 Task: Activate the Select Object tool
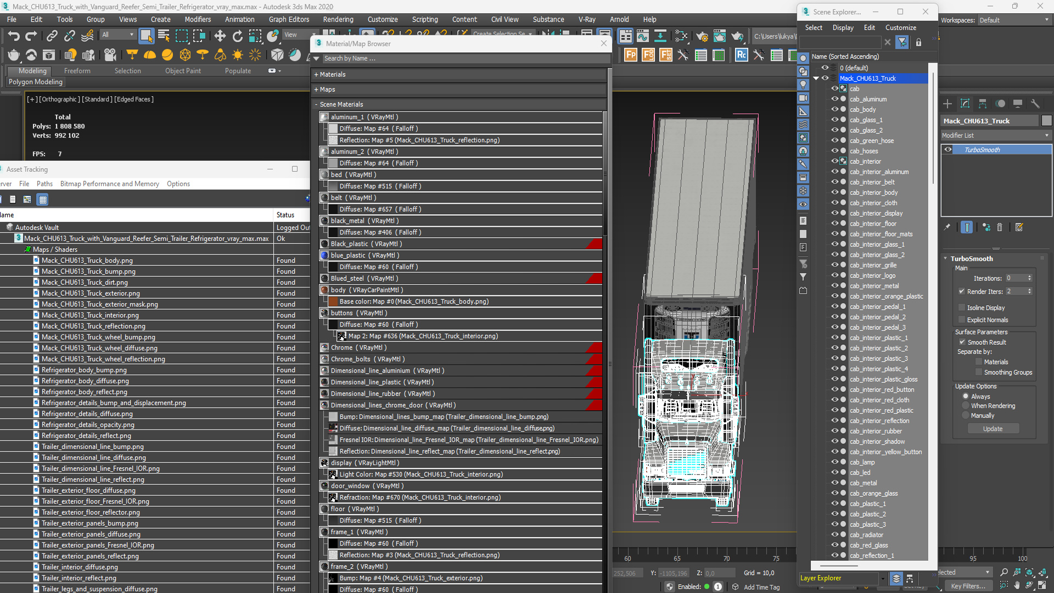coord(146,36)
